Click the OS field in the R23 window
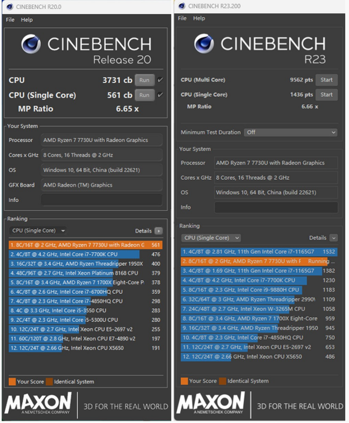The width and height of the screenshot is (349, 423). [x=276, y=192]
